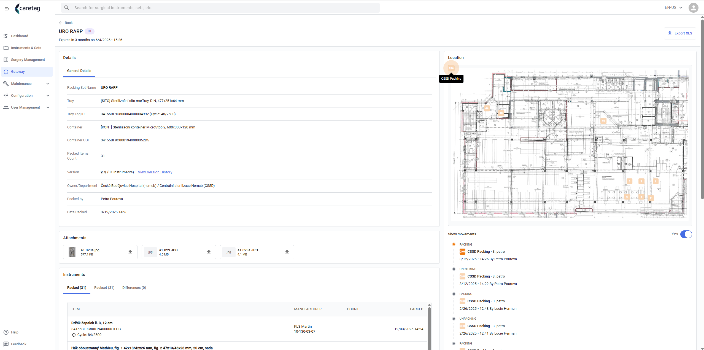Screen dimensions: 704x350
Task: Click the PACKING entry dated 2/26/2025 12:48
Action: [x=488, y=301]
